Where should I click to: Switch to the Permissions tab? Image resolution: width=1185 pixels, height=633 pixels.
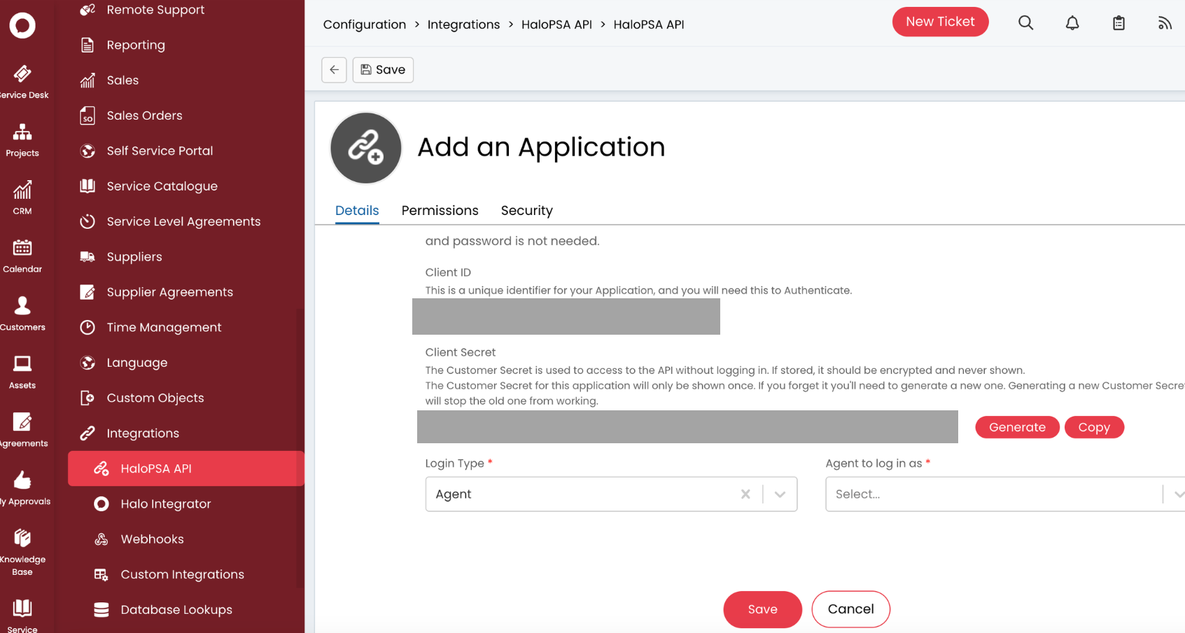(440, 211)
